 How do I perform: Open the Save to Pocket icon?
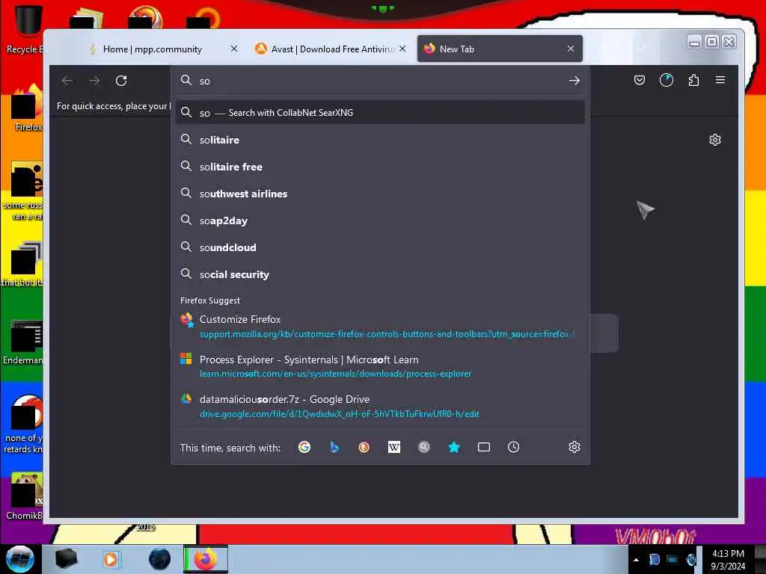click(639, 80)
